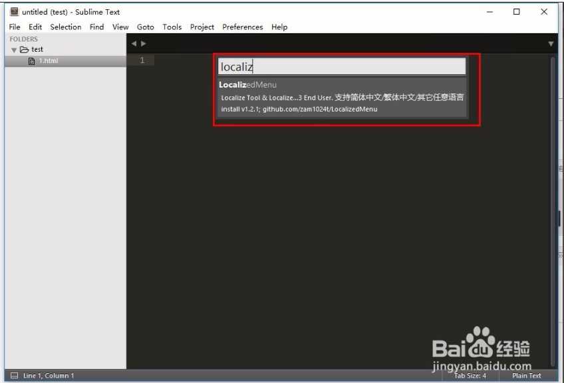Click line number 1 in gutter
564x383 pixels.
tap(142, 60)
